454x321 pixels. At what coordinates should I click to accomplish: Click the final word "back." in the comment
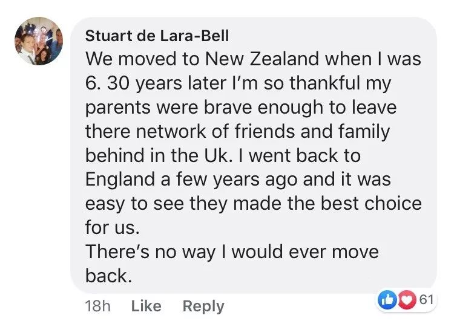pos(108,275)
